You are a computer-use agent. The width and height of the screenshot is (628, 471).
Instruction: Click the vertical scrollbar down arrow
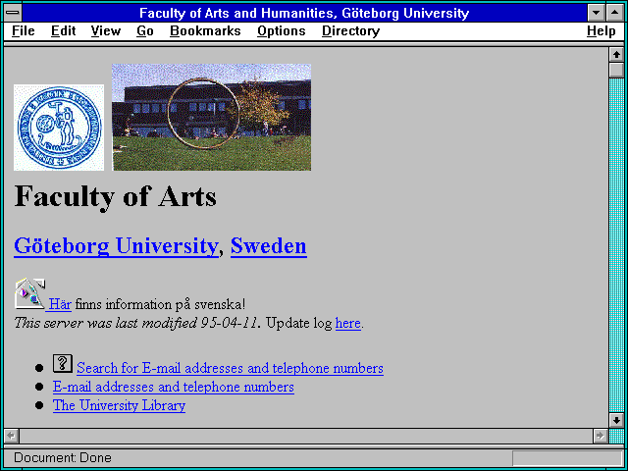(616, 420)
